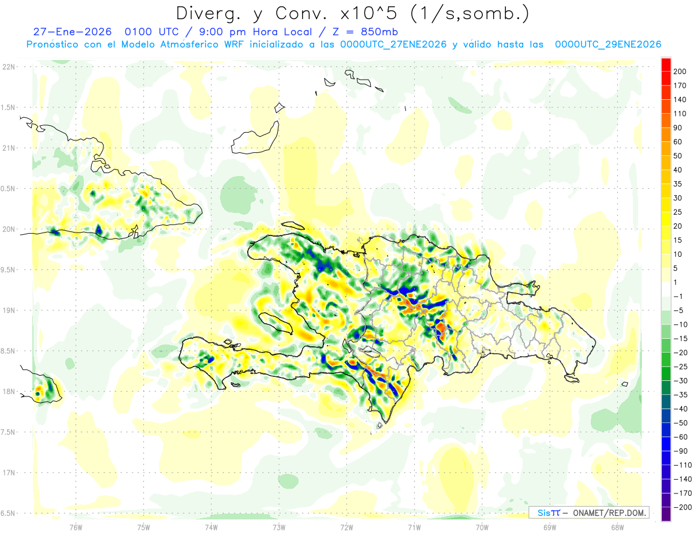The height and width of the screenshot is (535, 693).
Task: Click the negative -110 color scale value
Action: pos(683,465)
